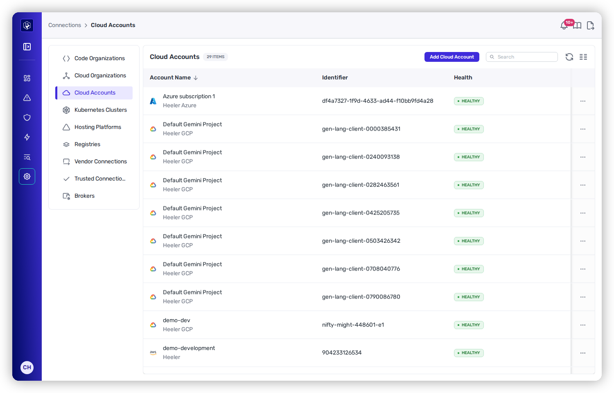This screenshot has width=614, height=393.
Task: Open the notifications bell icon
Action: coord(564,25)
